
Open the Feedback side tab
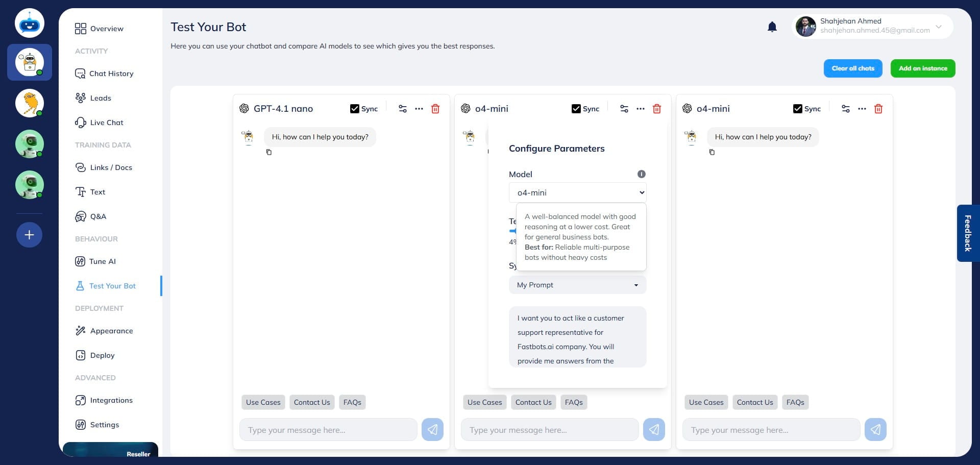(x=968, y=233)
